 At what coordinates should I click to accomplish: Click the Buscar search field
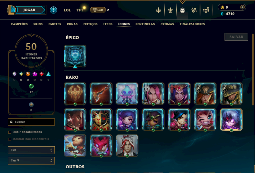click(31, 122)
